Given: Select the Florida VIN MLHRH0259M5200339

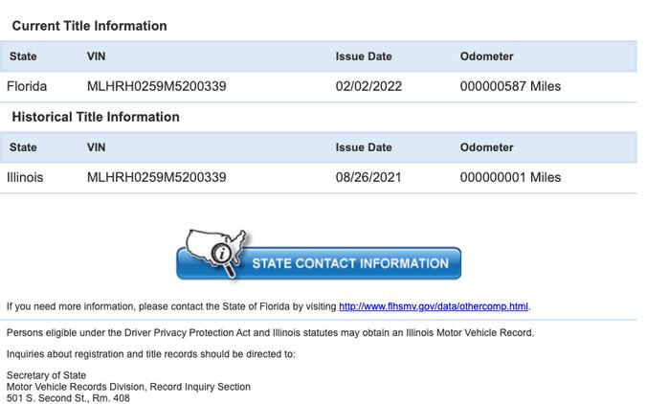Looking at the screenshot, I should (x=156, y=86).
